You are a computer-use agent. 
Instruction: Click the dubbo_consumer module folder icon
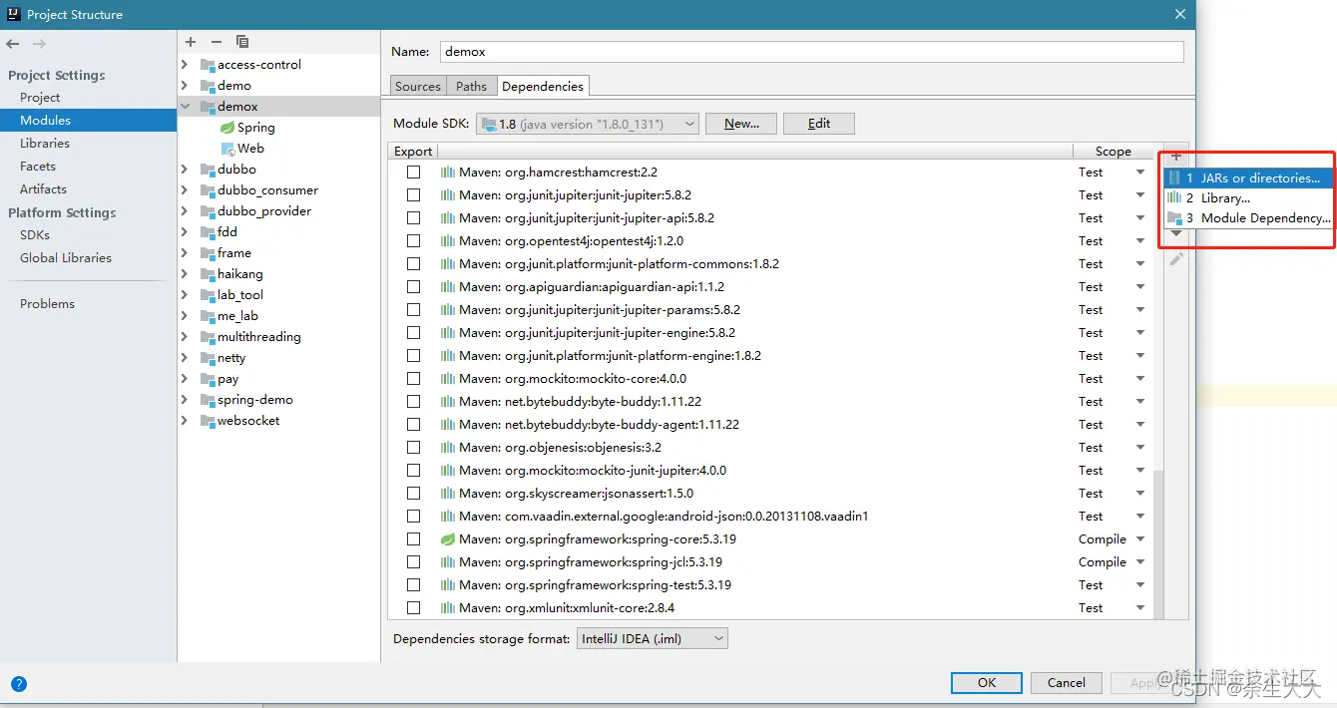coord(208,190)
